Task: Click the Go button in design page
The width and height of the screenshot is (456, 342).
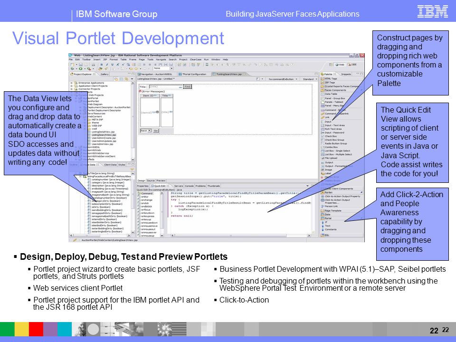Action: click(156, 131)
